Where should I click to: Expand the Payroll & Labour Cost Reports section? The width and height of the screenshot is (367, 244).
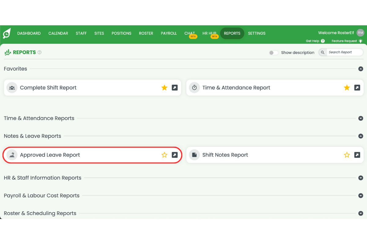[x=361, y=196]
